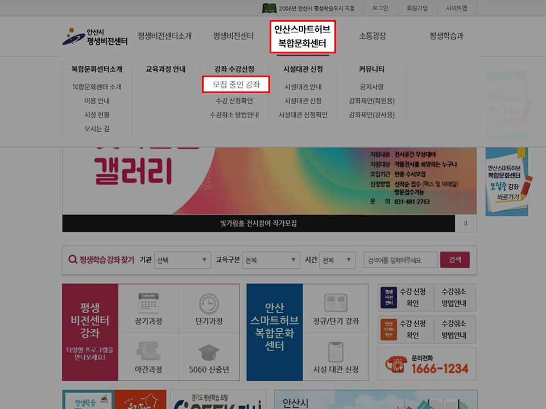Click the 회원가입 link
This screenshot has width=546, height=409.
click(x=417, y=8)
